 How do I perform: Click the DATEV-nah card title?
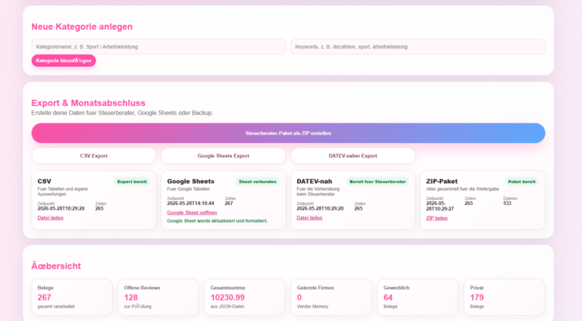[x=314, y=181]
